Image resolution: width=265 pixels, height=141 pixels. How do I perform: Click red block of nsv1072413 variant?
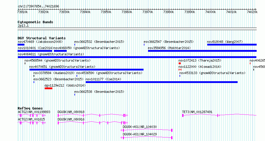point(180,63)
